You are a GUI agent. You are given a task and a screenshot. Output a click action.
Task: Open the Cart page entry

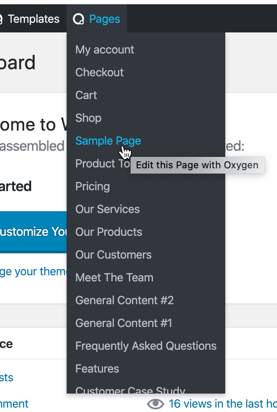(x=86, y=95)
